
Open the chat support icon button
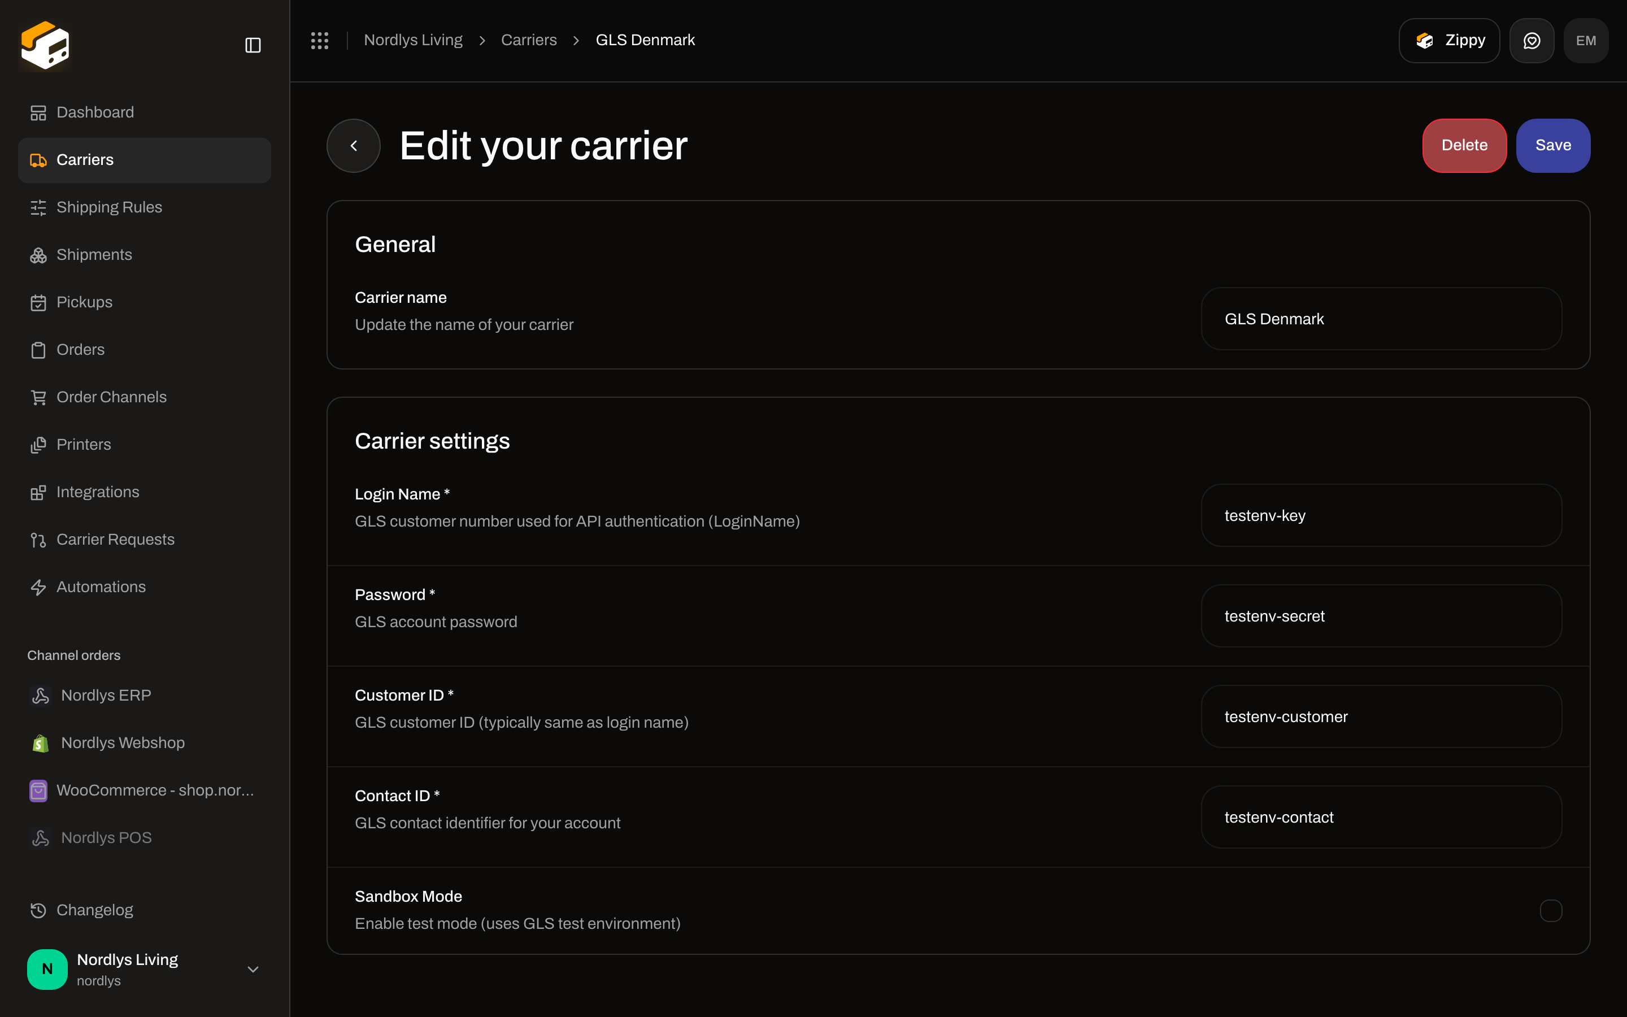1532,40
